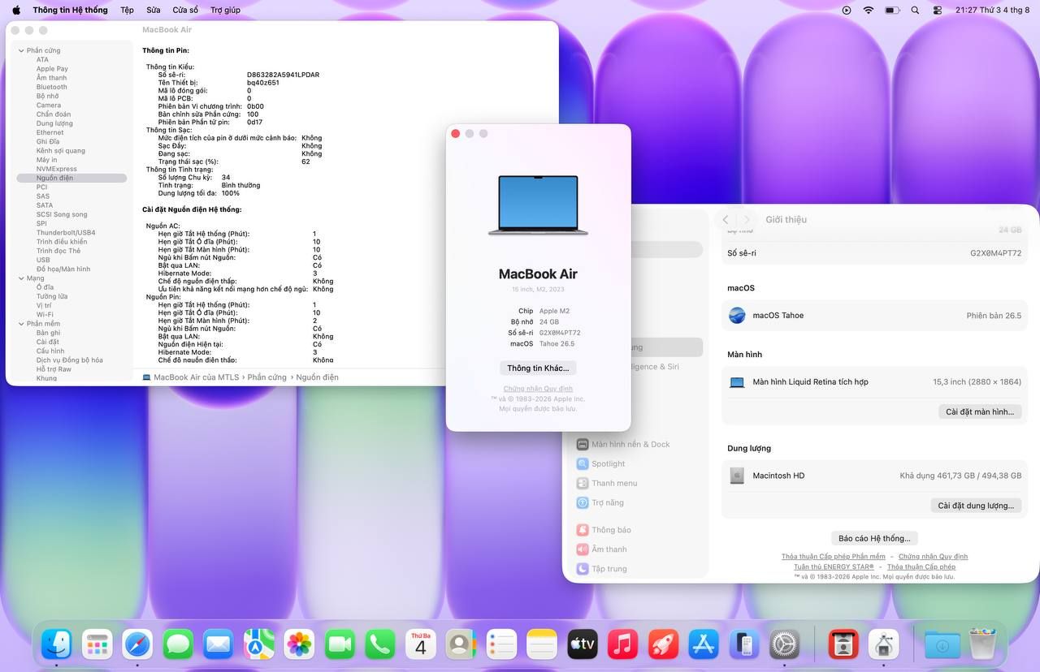Open Tập trung focus settings
Image resolution: width=1040 pixels, height=672 pixels.
tap(600, 569)
